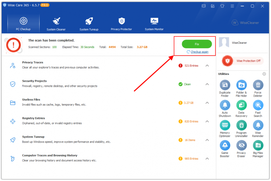Image resolution: width=271 pixels, height=181 pixels.
Task: Launch the Memory Optimizer utility
Action: 225,129
